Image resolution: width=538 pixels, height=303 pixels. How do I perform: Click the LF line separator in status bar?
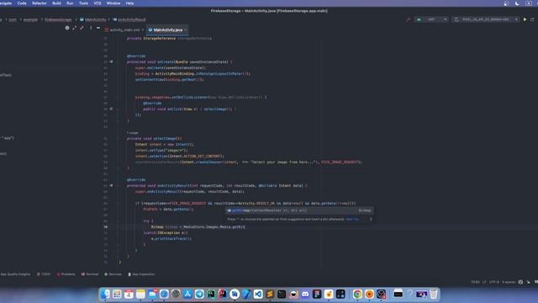click(484, 282)
